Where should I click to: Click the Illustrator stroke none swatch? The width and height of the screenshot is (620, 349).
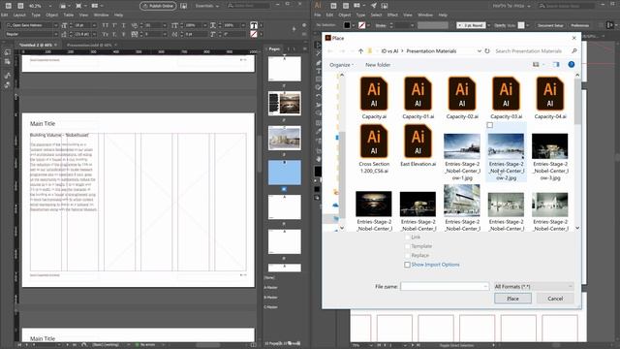coord(361,25)
